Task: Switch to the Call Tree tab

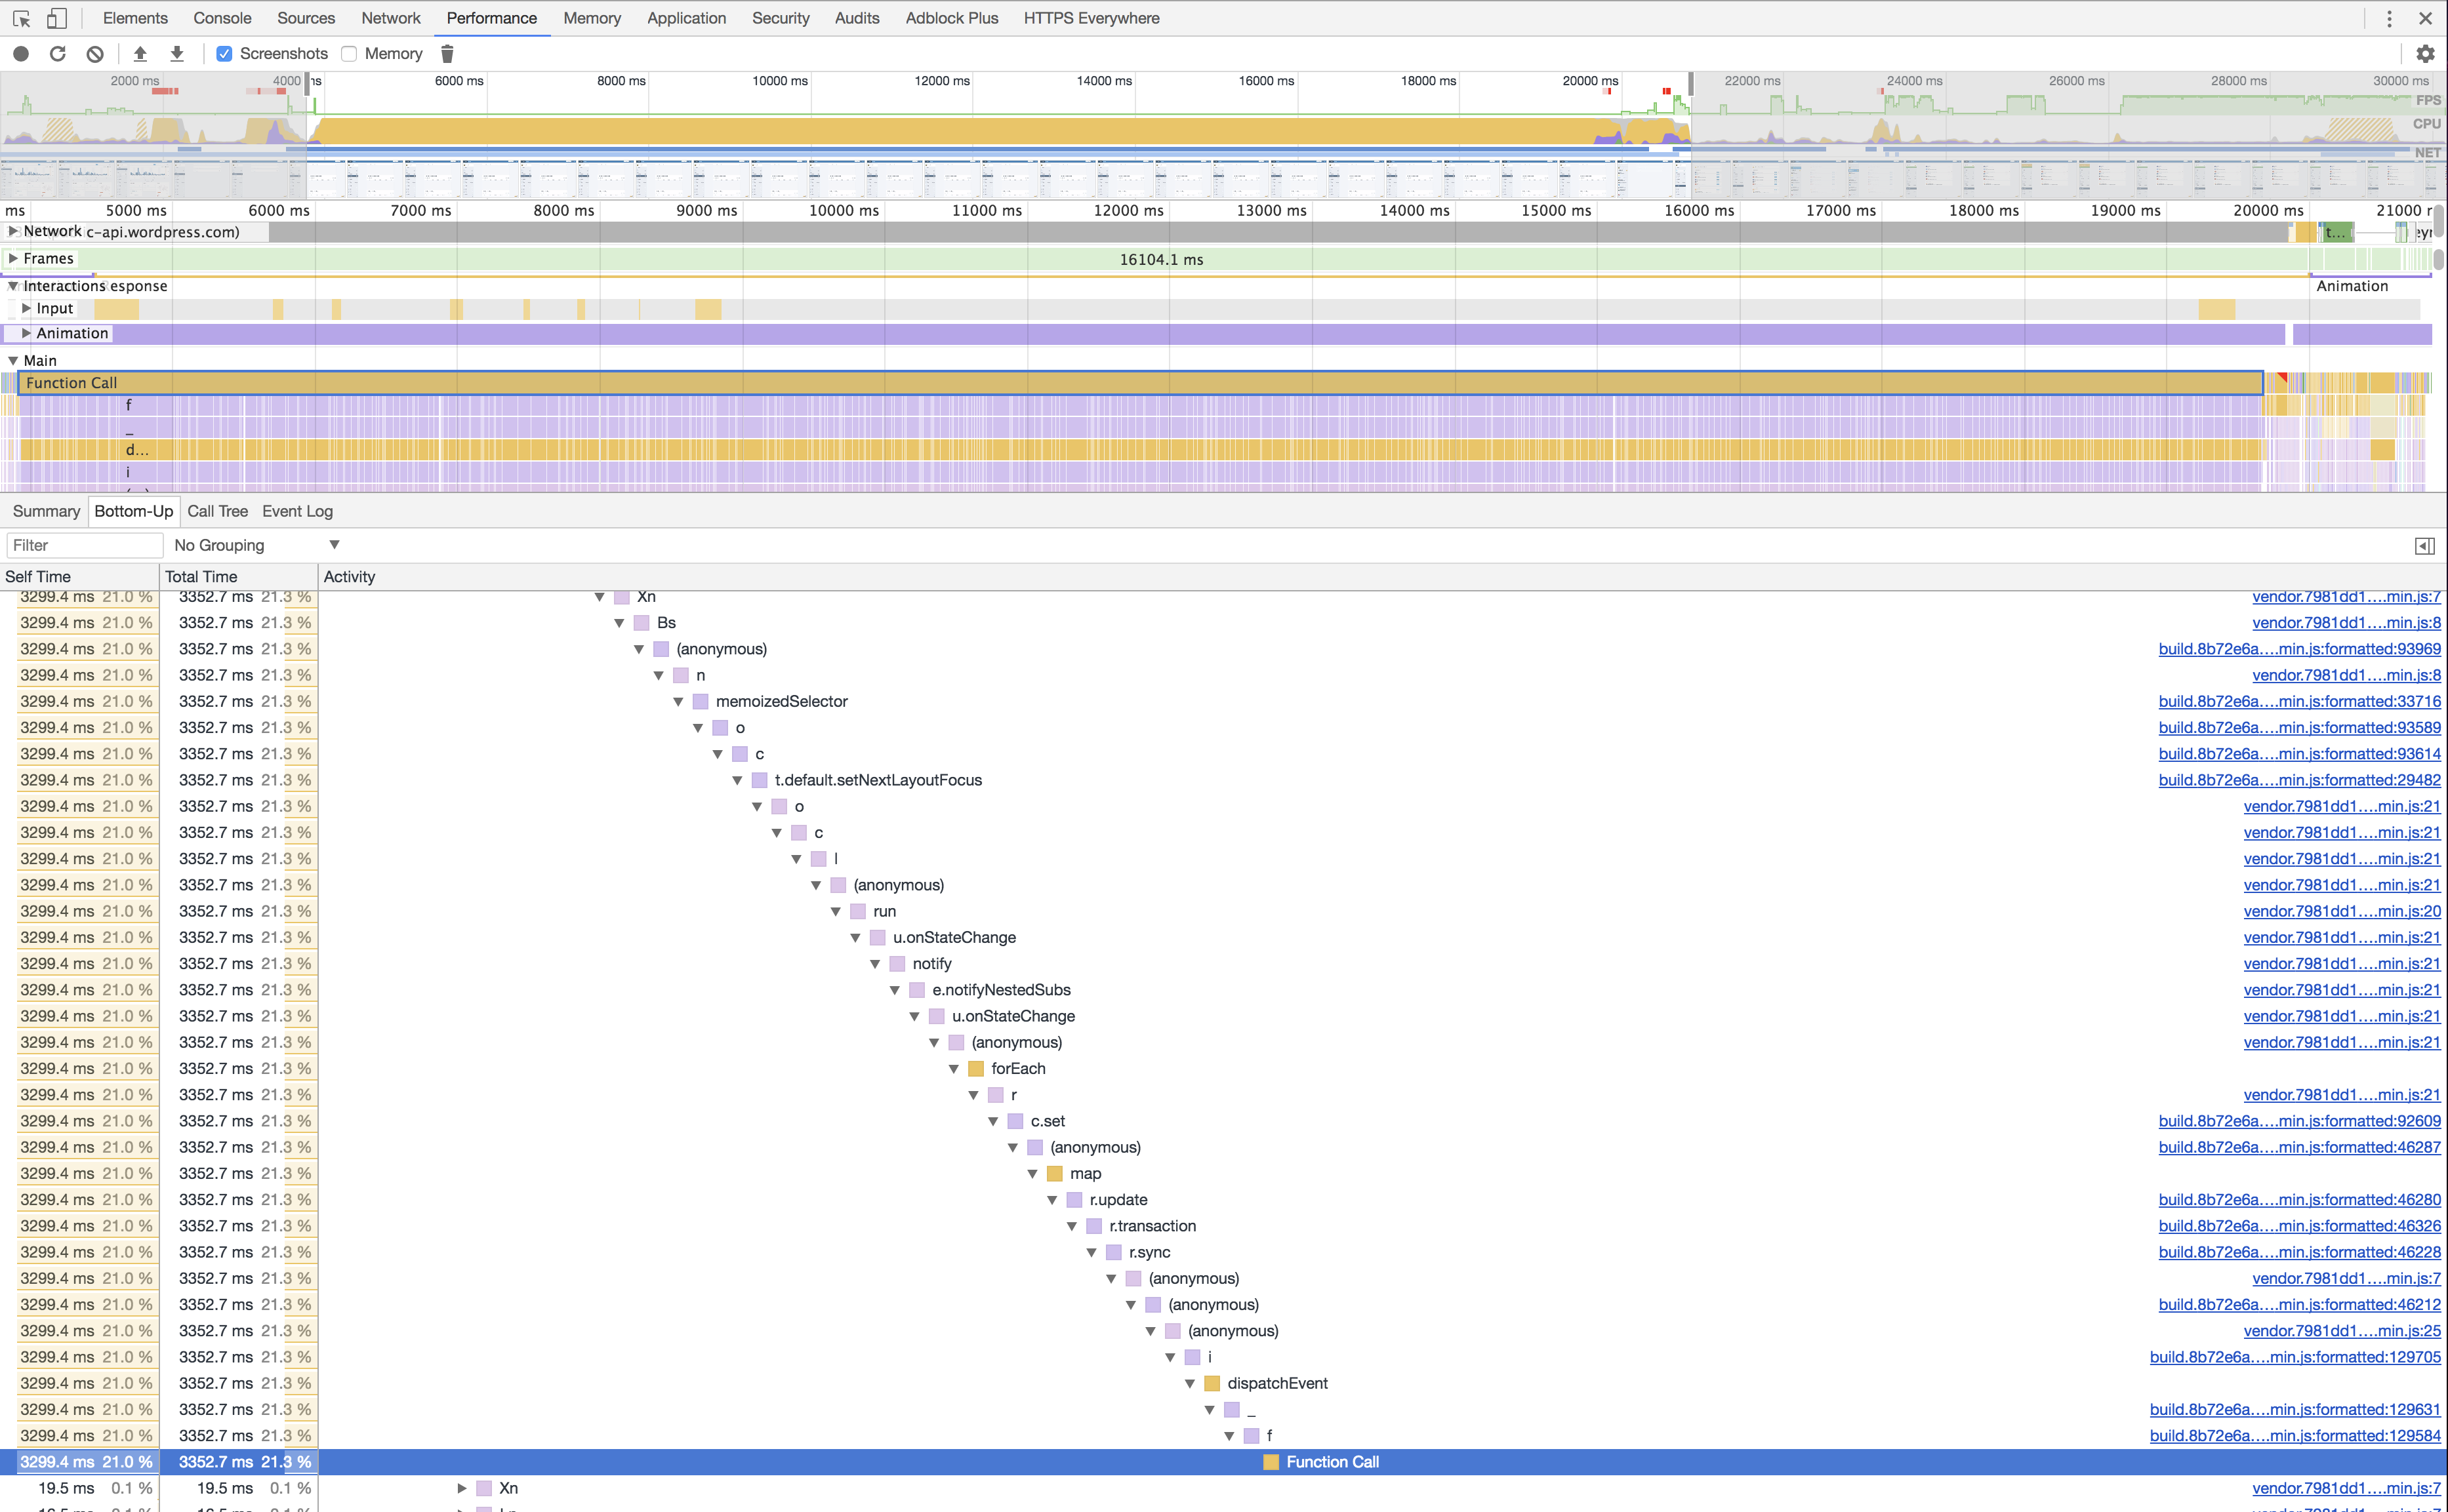Action: [217, 511]
